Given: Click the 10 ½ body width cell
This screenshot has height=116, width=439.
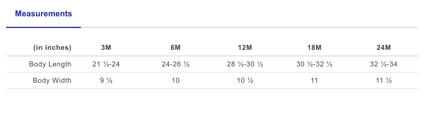Looking at the screenshot, I should pos(245,80).
